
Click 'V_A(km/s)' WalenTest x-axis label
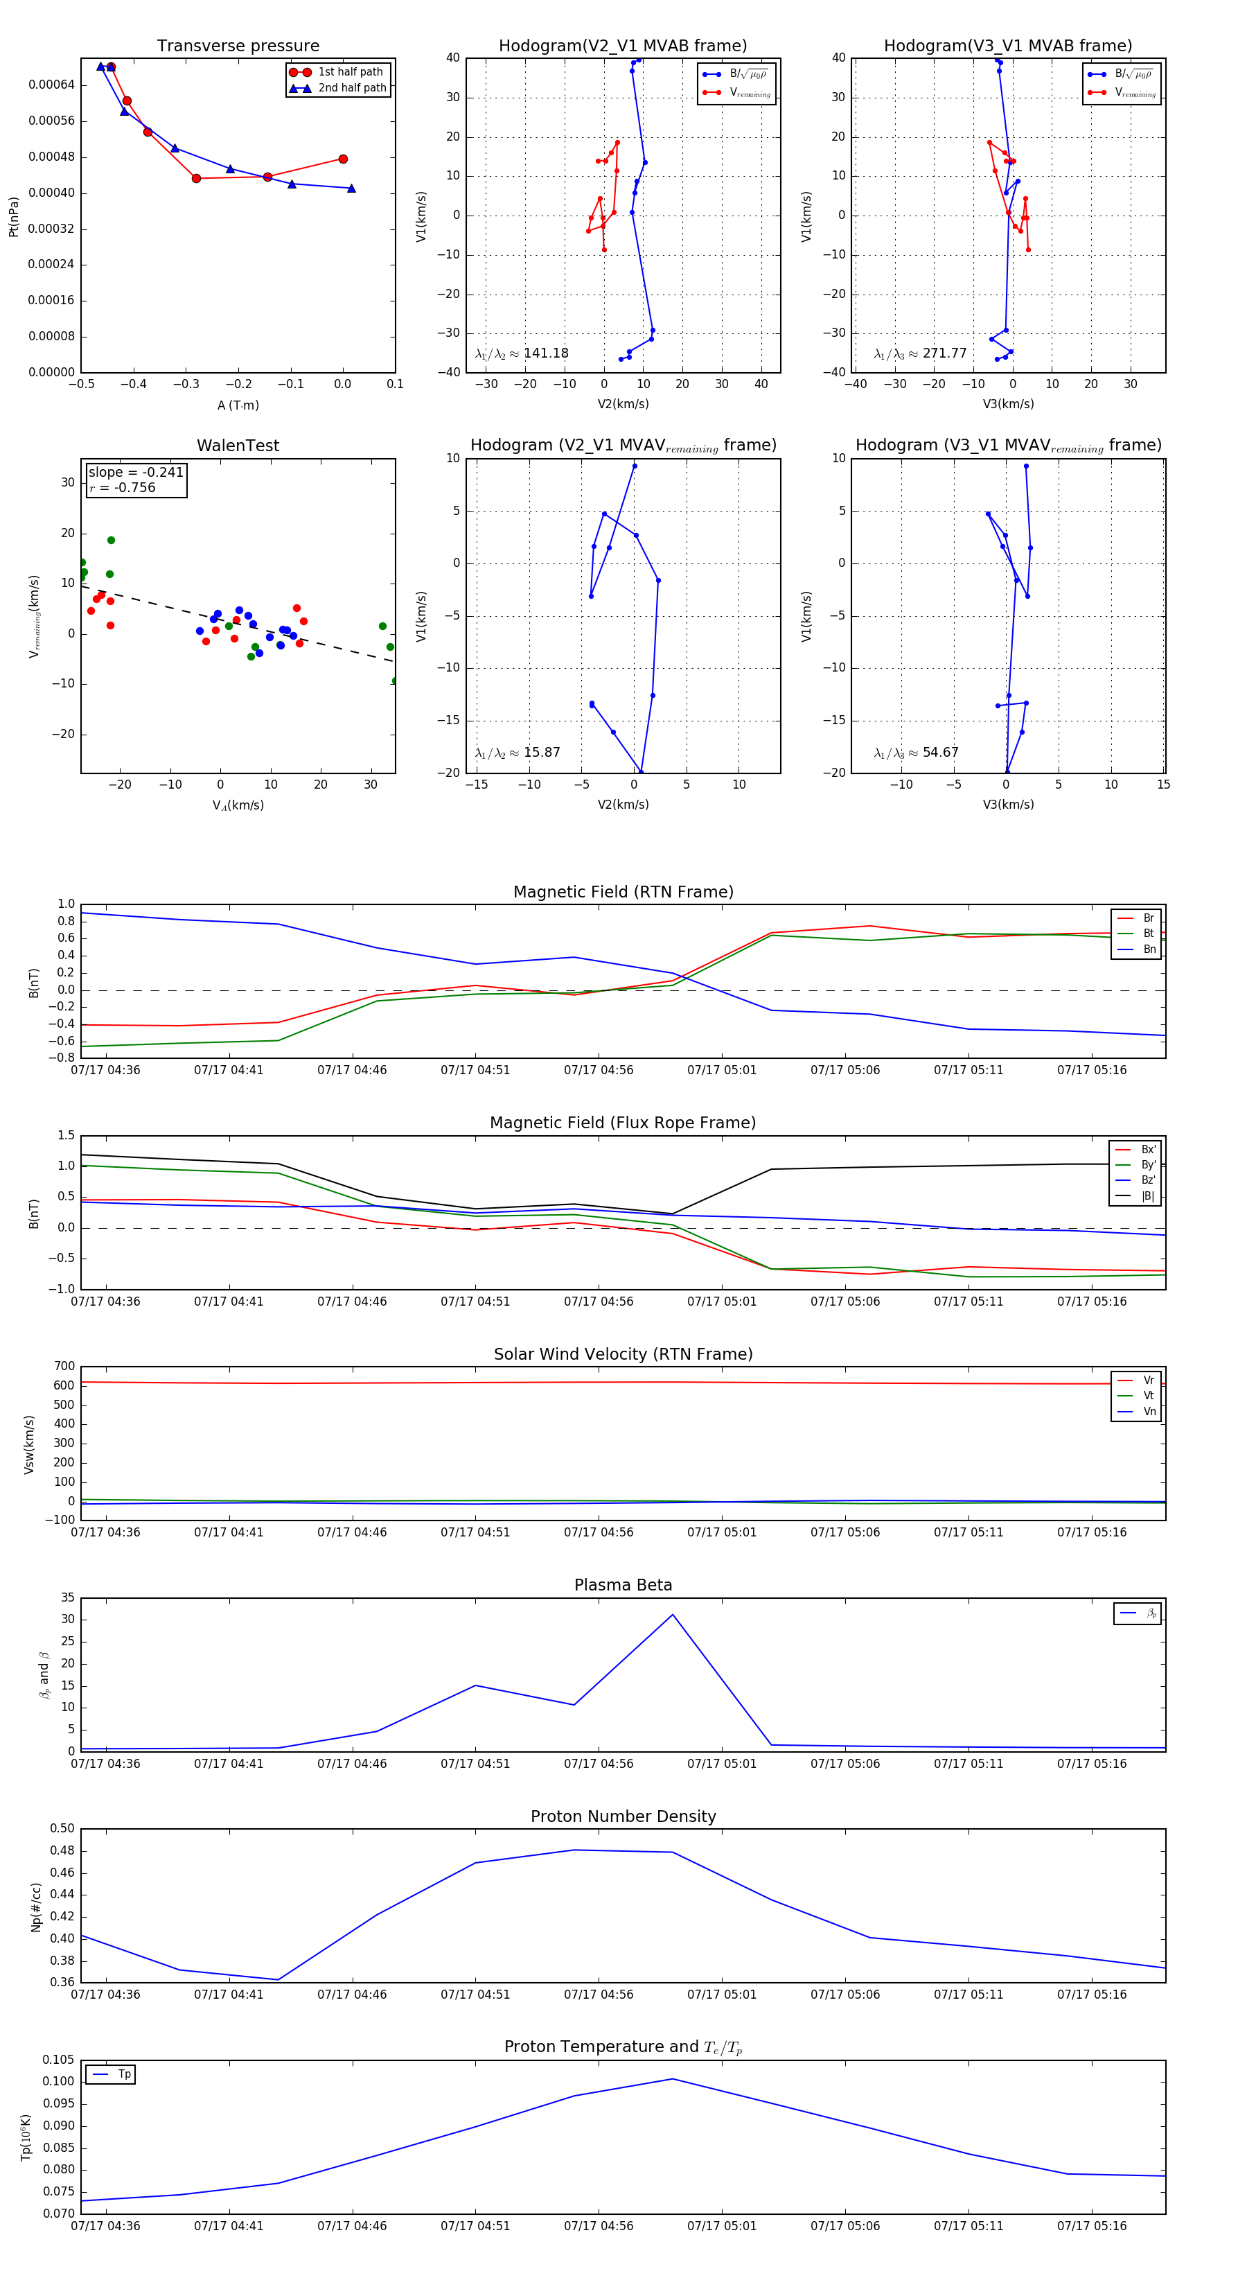[x=238, y=806]
